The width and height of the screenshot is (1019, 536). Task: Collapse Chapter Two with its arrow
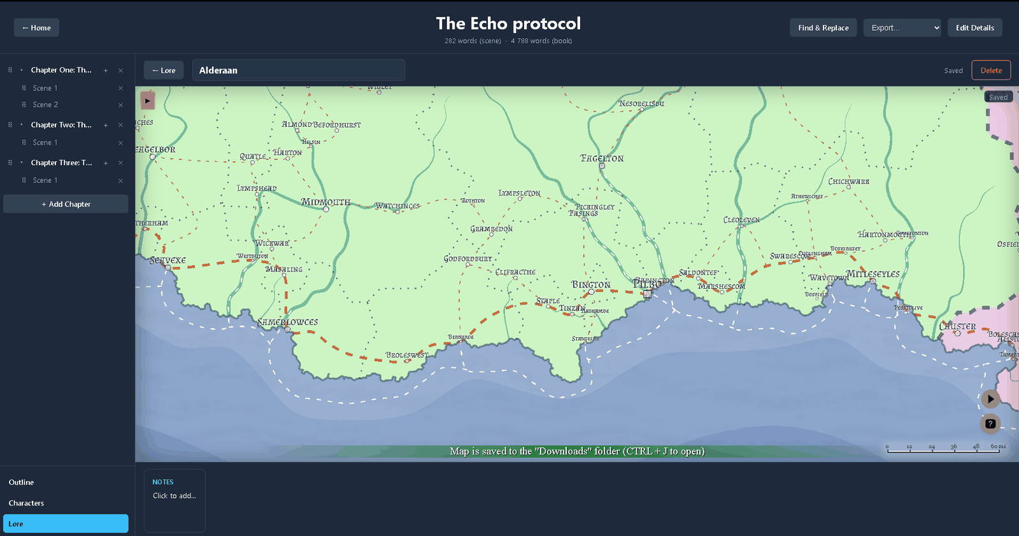tap(22, 125)
